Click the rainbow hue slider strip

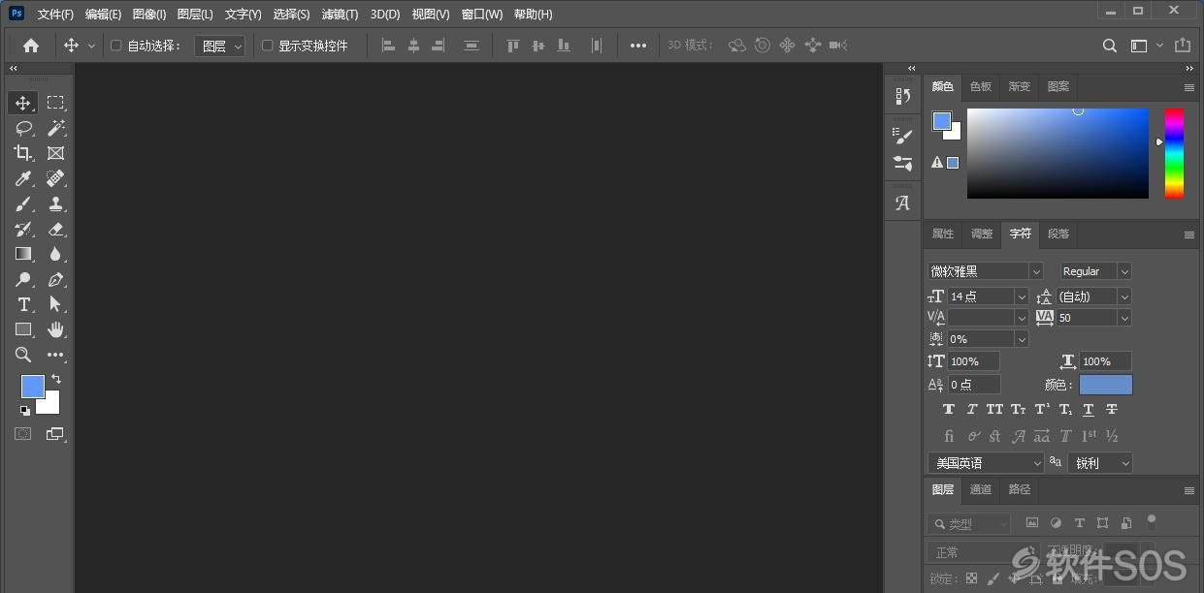(x=1174, y=153)
